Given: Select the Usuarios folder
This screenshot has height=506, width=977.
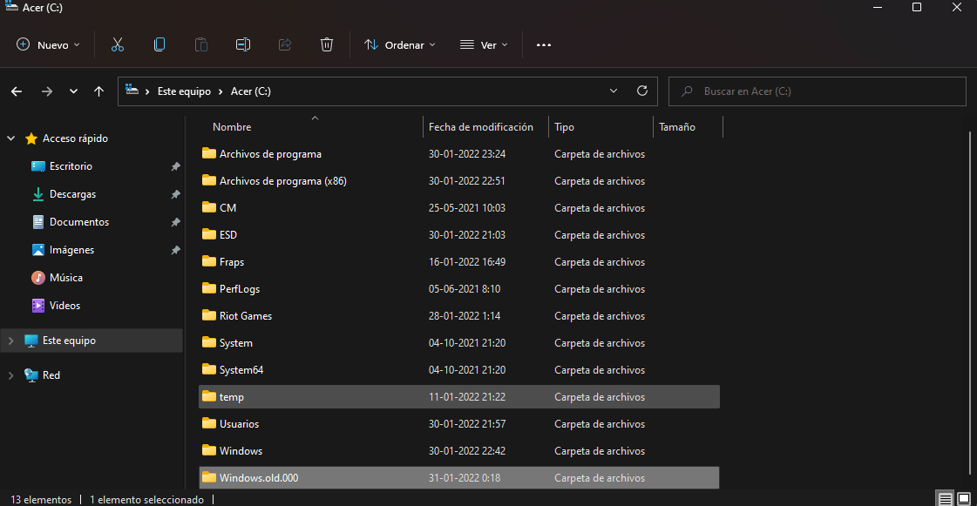Looking at the screenshot, I should pos(459,424).
